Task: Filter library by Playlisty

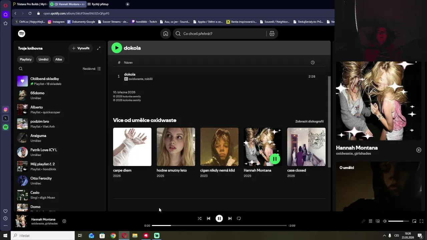Action: (x=26, y=59)
